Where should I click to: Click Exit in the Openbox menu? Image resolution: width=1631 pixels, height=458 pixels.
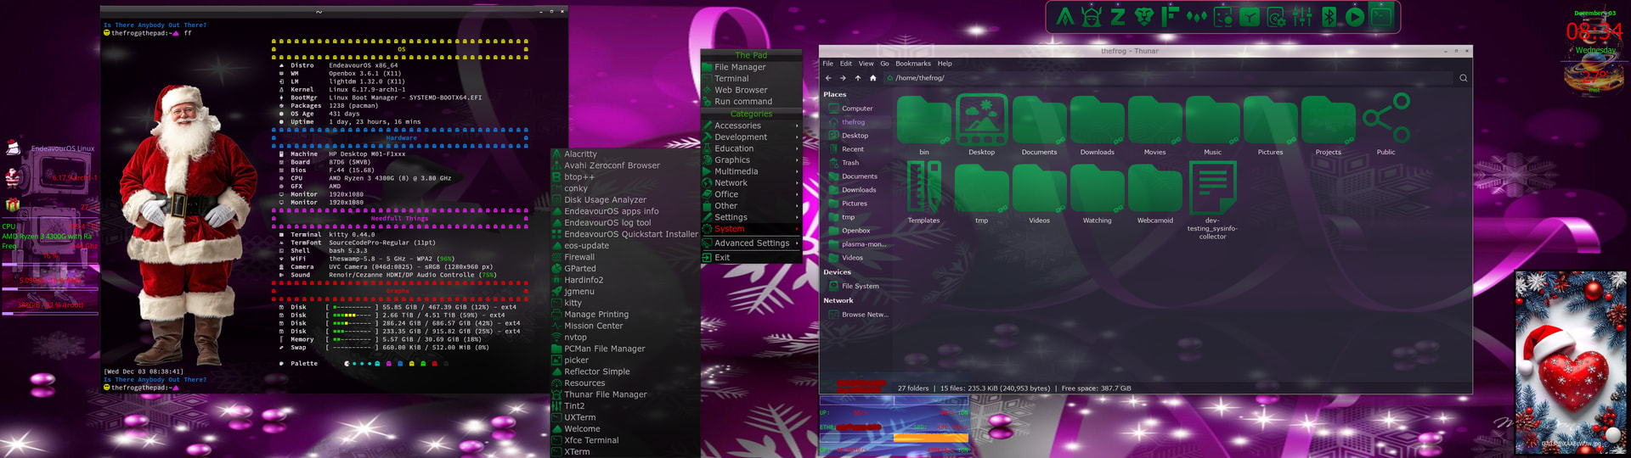click(722, 258)
